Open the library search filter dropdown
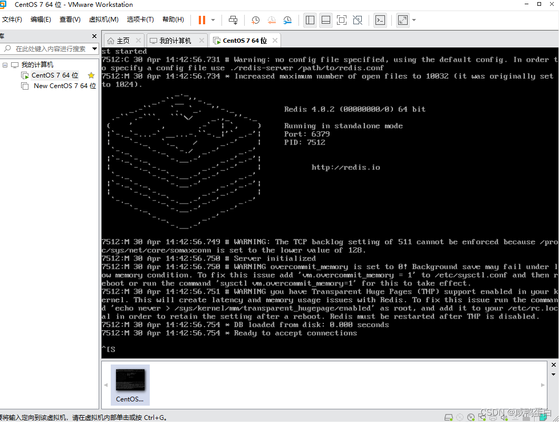559x422 pixels. [x=94, y=49]
